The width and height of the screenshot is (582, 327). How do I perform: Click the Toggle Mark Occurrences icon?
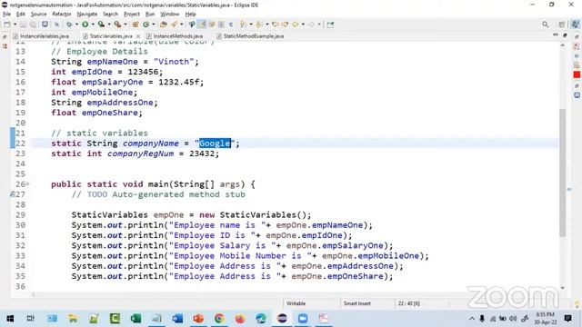point(202,25)
